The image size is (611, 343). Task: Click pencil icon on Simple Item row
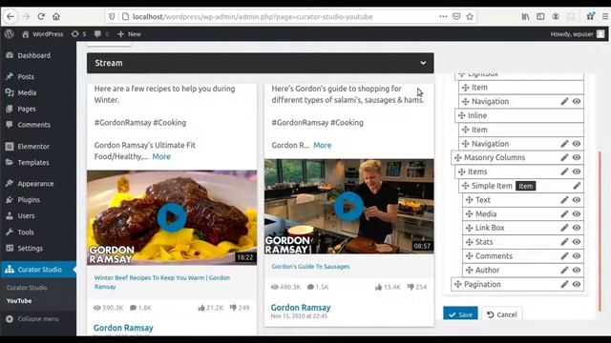point(577,186)
